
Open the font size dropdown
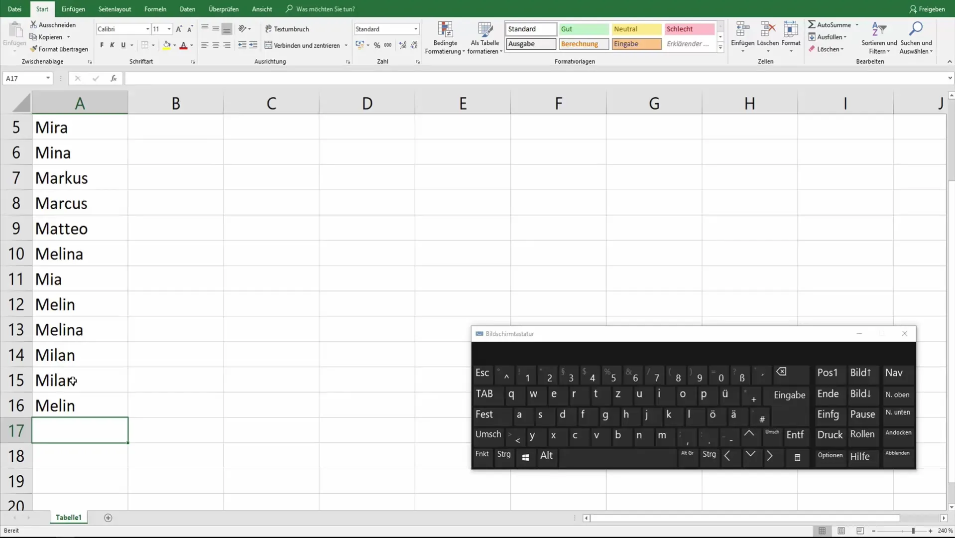coord(169,29)
